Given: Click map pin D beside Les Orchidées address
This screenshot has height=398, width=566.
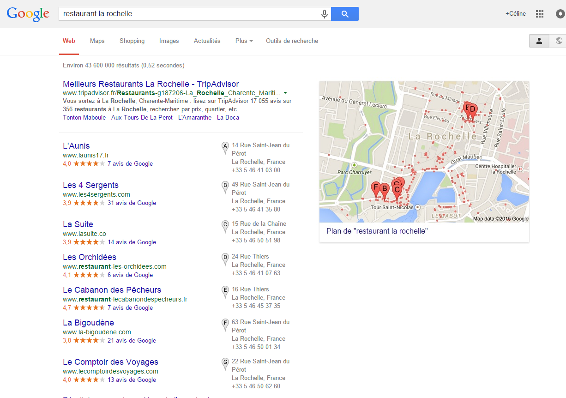Looking at the screenshot, I should [225, 259].
